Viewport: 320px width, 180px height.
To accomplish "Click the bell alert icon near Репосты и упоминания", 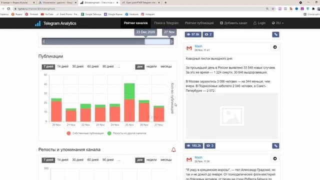I will coord(173,150).
